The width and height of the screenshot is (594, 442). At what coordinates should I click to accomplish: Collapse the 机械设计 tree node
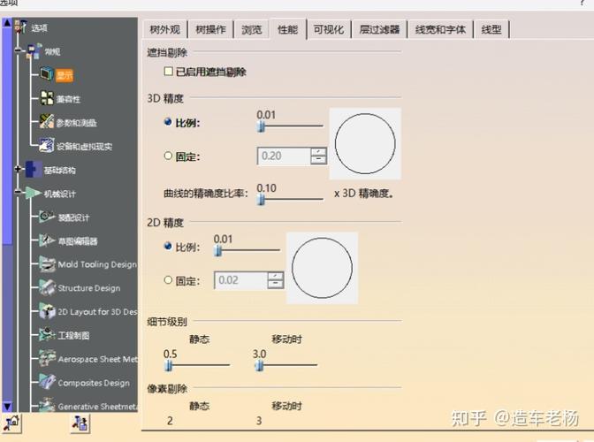[19, 193]
